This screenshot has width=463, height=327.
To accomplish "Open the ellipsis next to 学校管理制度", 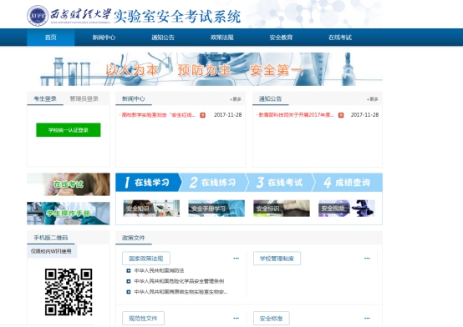I will point(367,259).
